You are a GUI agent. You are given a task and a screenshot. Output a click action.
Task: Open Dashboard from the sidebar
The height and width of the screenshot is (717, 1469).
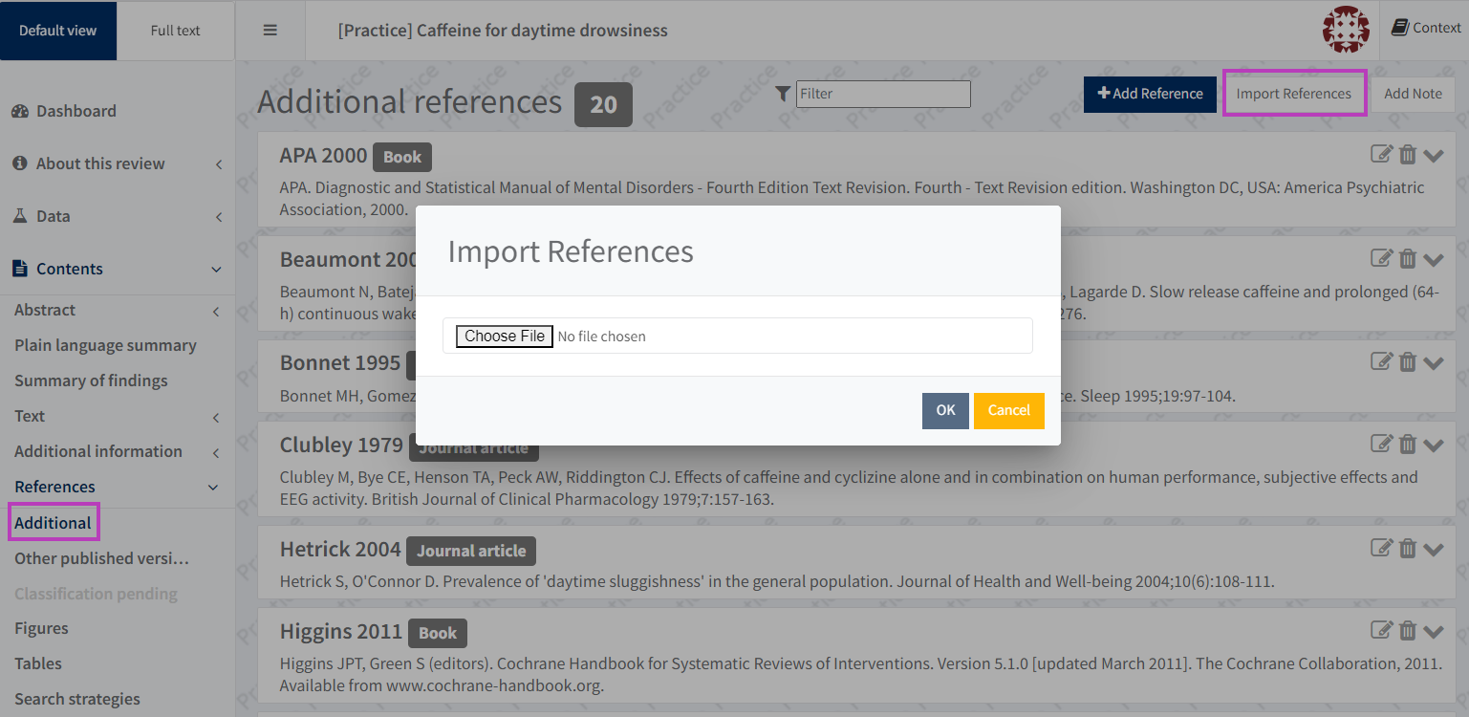[76, 111]
